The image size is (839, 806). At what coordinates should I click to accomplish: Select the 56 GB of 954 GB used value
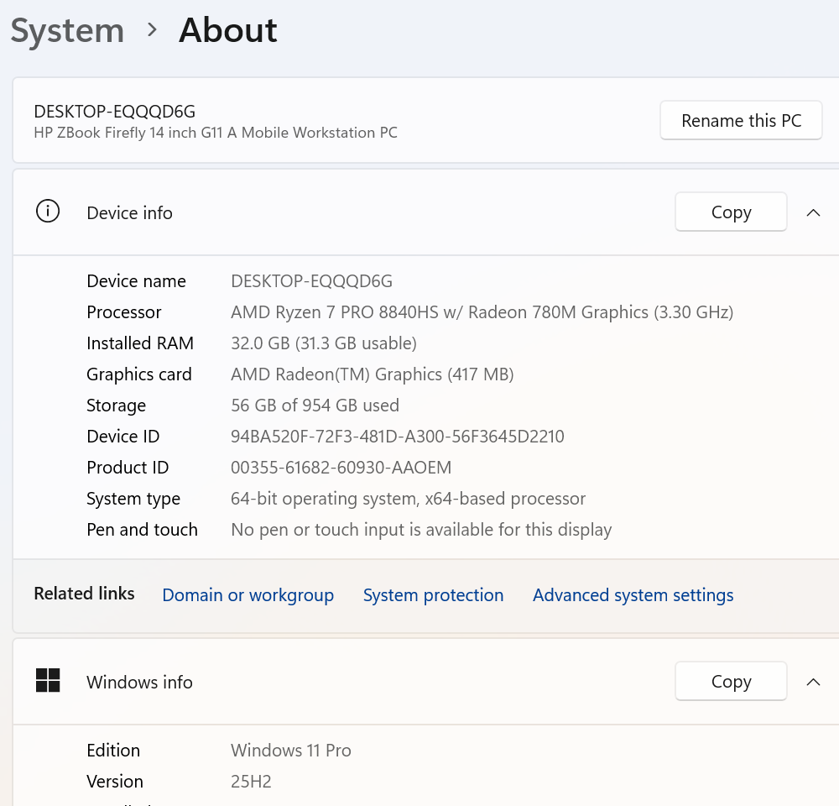315,405
